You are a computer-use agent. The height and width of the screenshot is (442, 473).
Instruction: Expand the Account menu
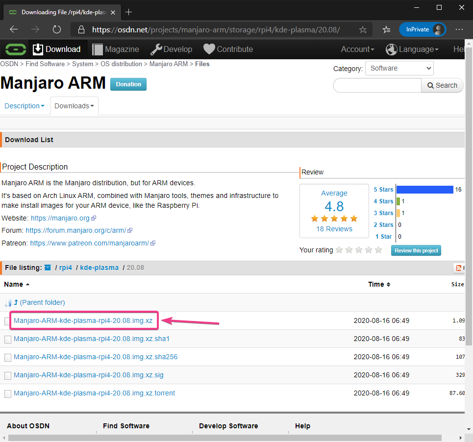(357, 49)
